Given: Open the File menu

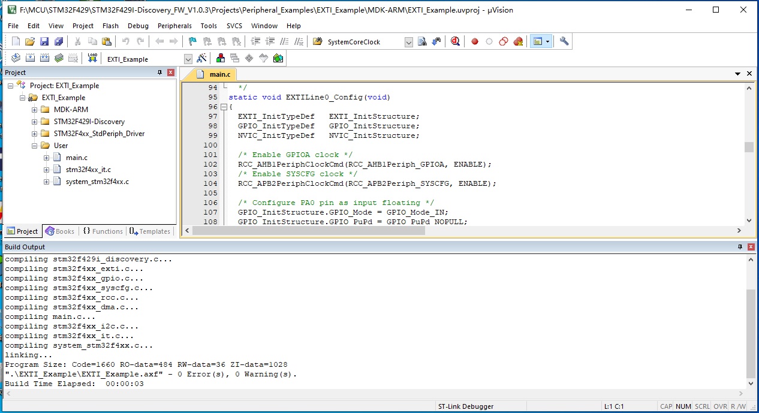Looking at the screenshot, I should (x=13, y=26).
